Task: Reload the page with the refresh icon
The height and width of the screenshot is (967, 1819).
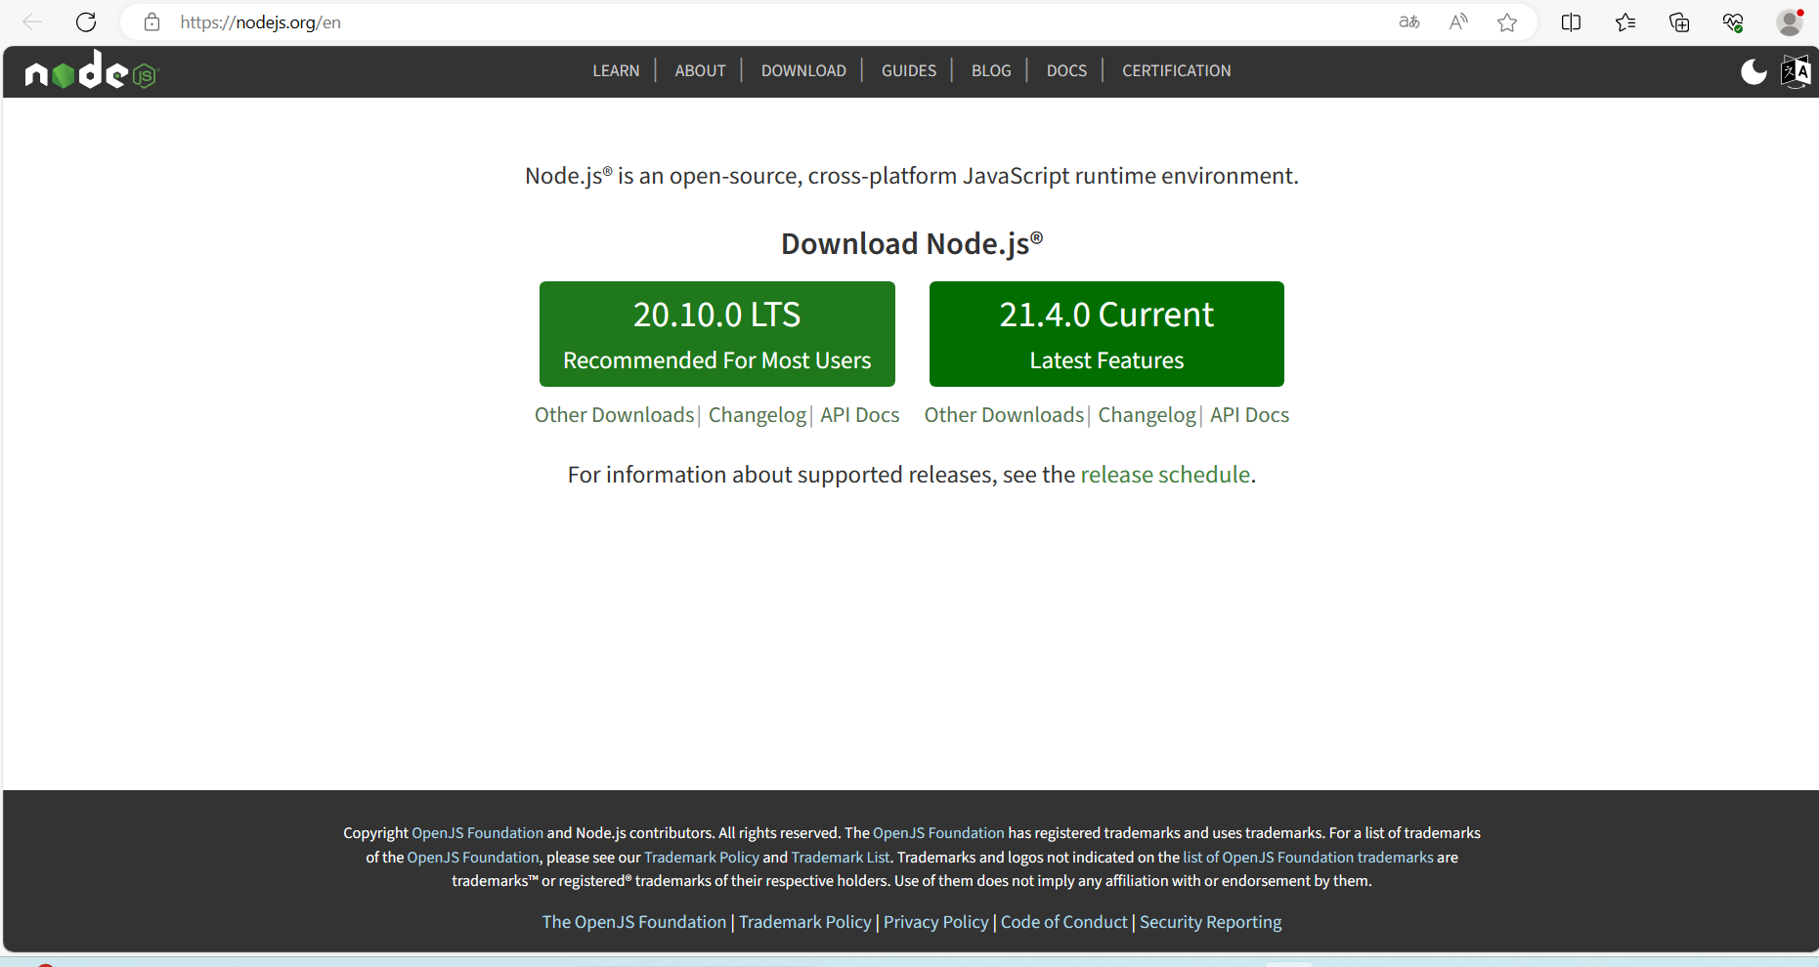Action: point(86,21)
